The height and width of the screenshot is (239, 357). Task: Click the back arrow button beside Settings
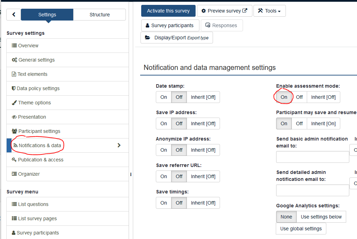[14, 15]
